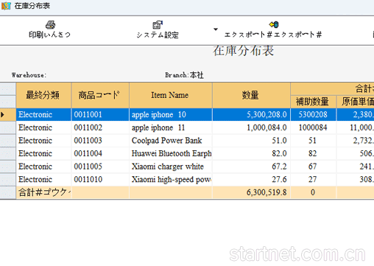Viewport: 374px width, 266px height.
Task: Open dropdown arrow beside システム設定
Action: point(216,29)
